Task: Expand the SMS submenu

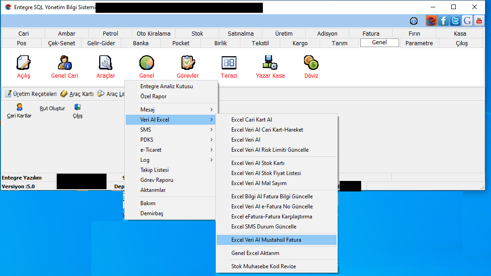Action: (171, 130)
